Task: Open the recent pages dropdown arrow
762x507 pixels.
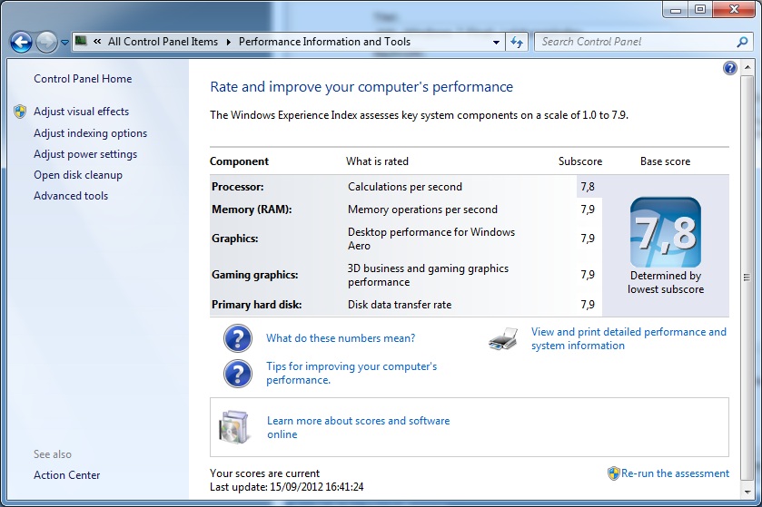Action: pyautogui.click(x=64, y=43)
